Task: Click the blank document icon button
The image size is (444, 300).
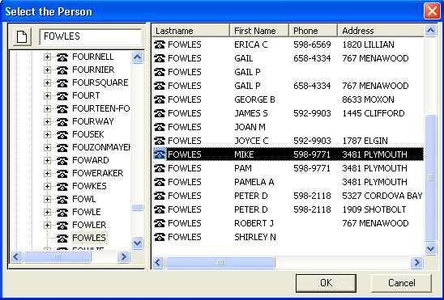Action: click(22, 36)
